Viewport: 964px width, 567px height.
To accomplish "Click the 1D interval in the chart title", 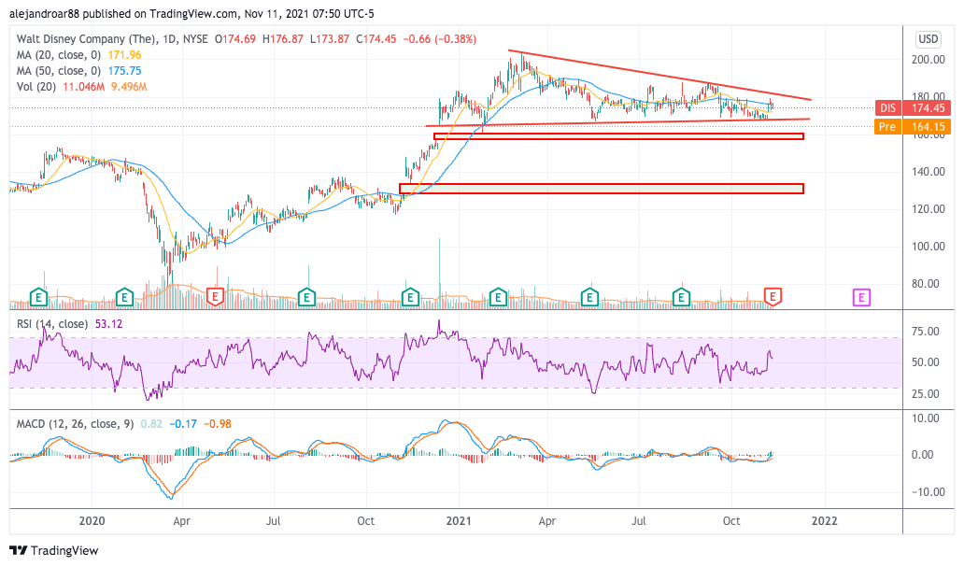I will tap(169, 38).
